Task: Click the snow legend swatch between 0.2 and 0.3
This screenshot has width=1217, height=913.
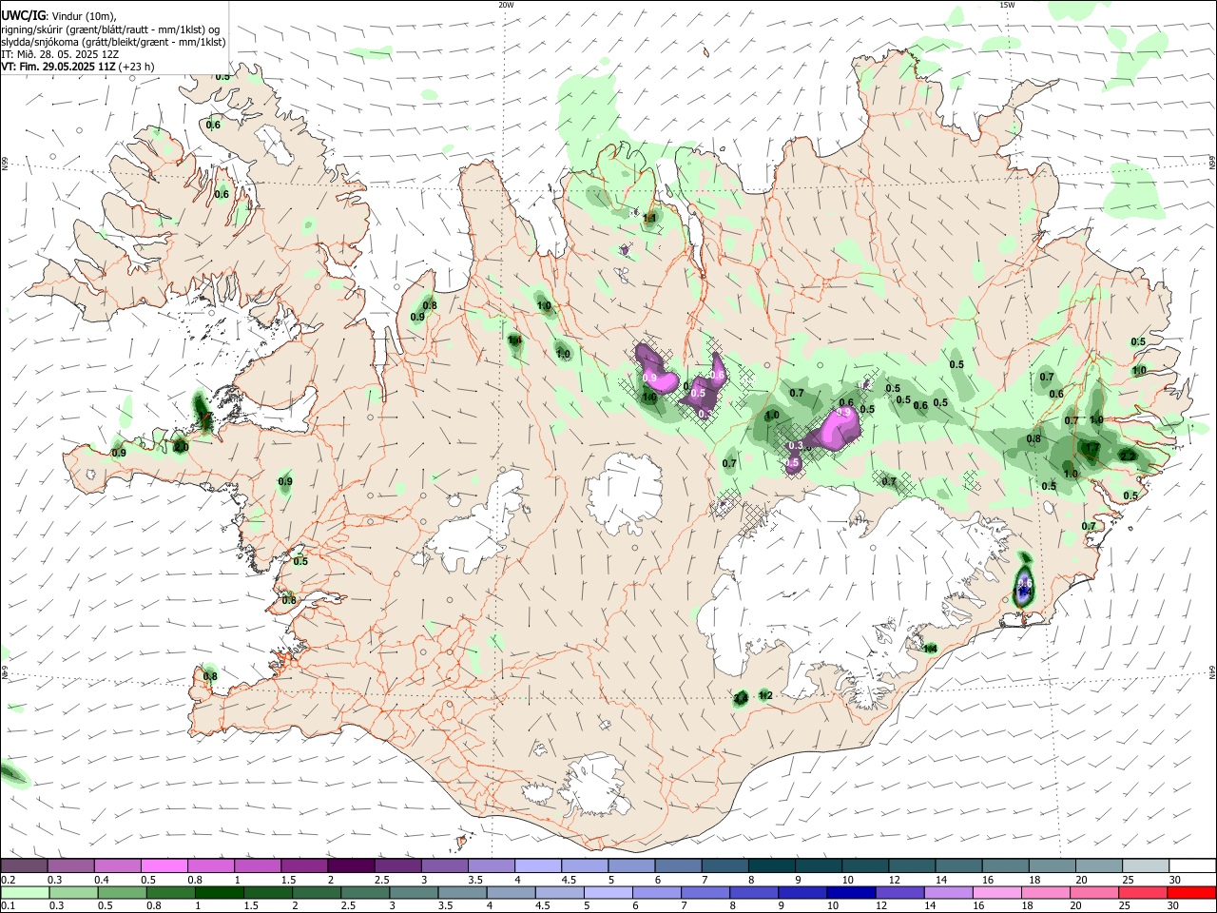Action: (24, 865)
